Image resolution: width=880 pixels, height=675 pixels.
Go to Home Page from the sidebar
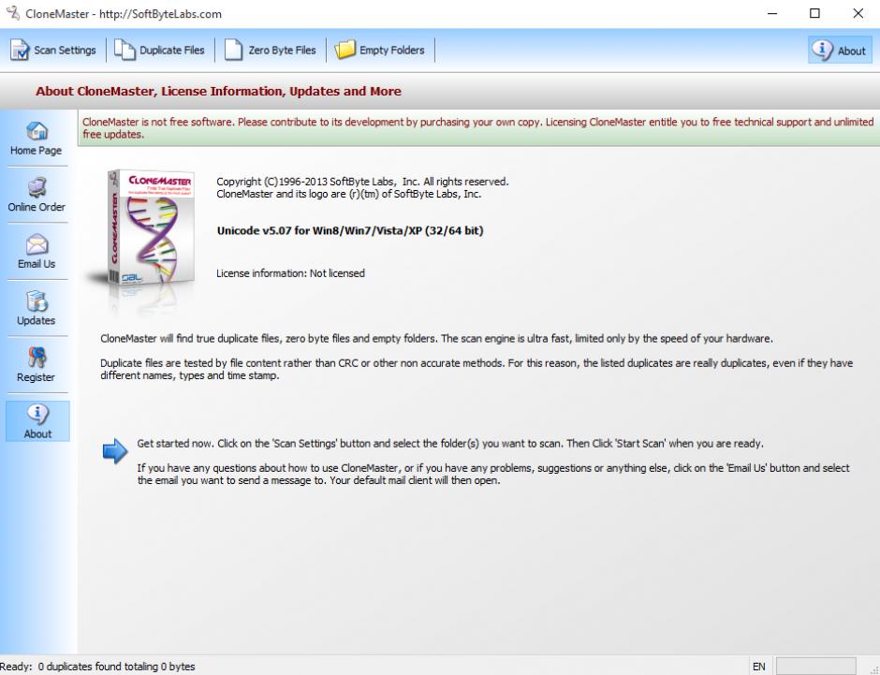pos(37,140)
